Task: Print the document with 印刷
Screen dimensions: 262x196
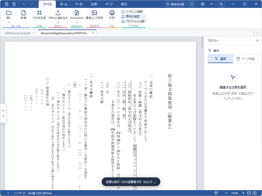Action: (x=112, y=15)
